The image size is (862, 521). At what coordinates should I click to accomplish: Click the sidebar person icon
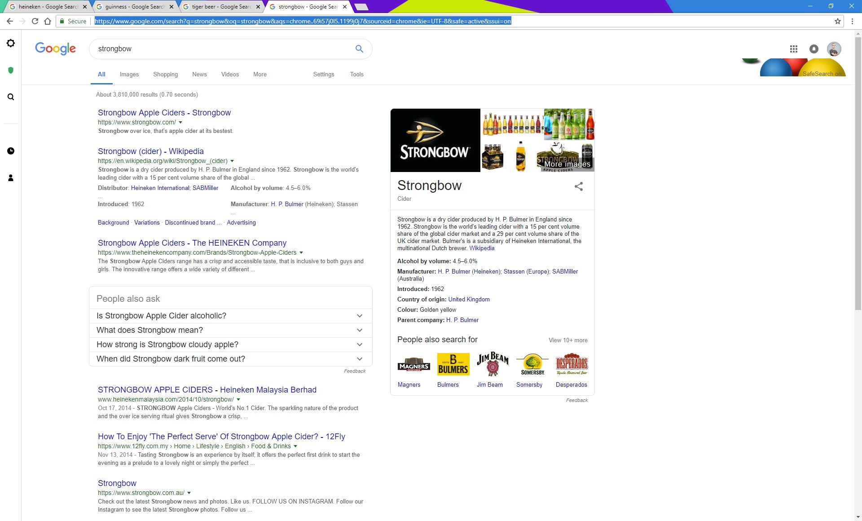click(11, 178)
